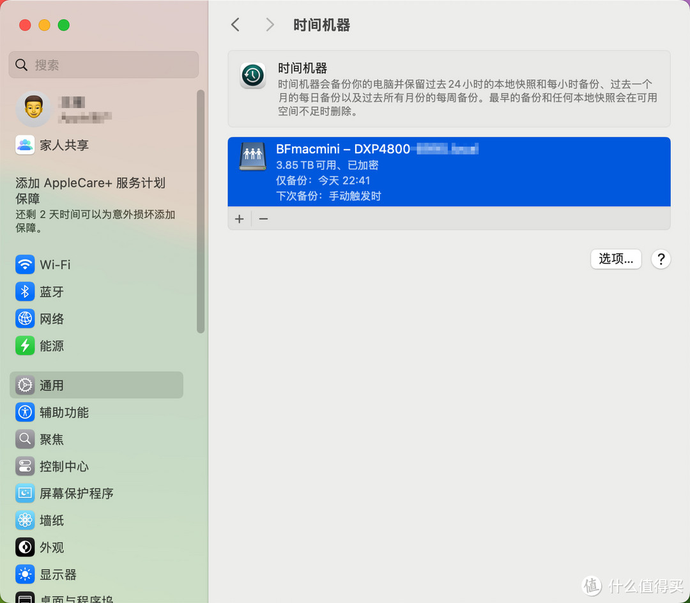
Task: Click the remove backup disk minus button
Action: (x=263, y=218)
